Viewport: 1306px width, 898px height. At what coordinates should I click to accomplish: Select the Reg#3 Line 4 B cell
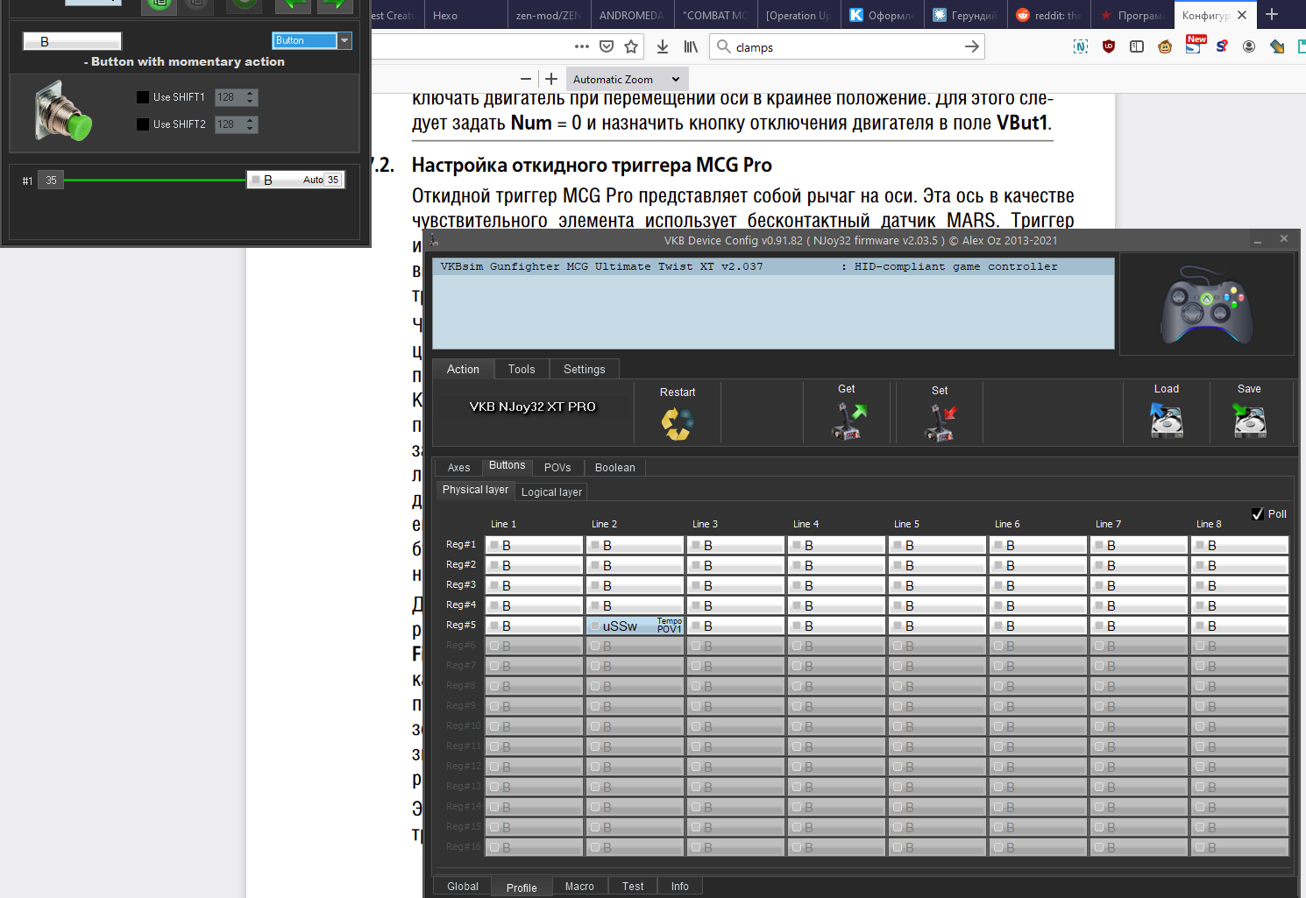click(836, 585)
